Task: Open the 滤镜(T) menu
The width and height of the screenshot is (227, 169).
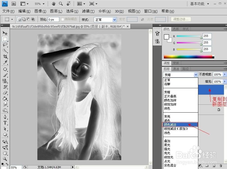Action: point(88,11)
